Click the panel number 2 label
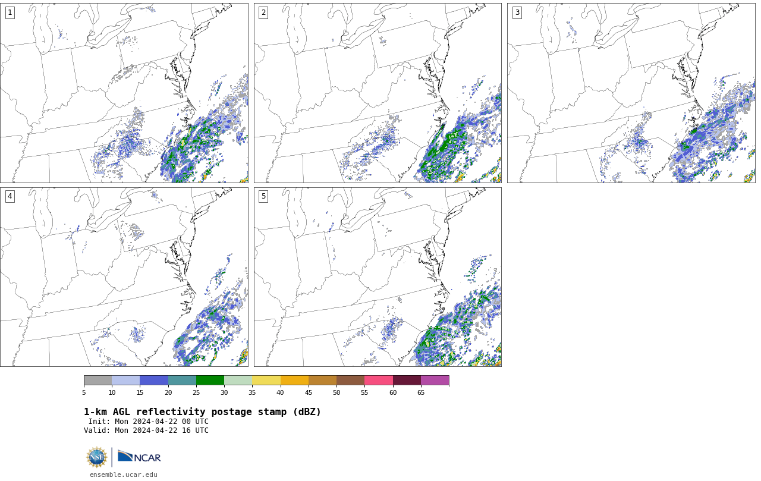The image size is (761, 481). tap(263, 12)
